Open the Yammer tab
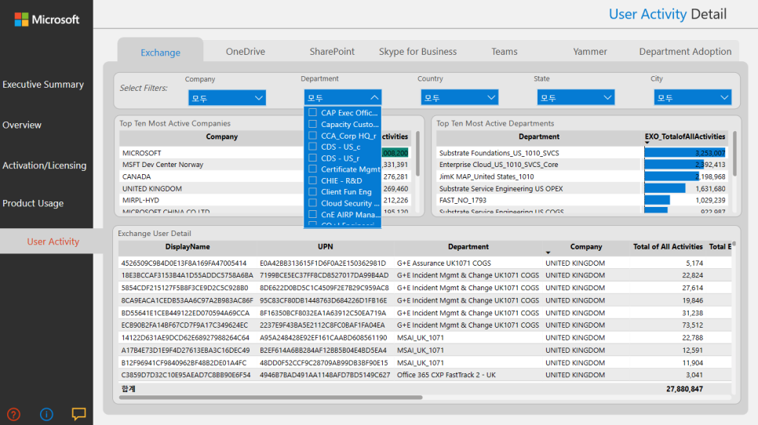Image resolution: width=758 pixels, height=425 pixels. (590, 51)
